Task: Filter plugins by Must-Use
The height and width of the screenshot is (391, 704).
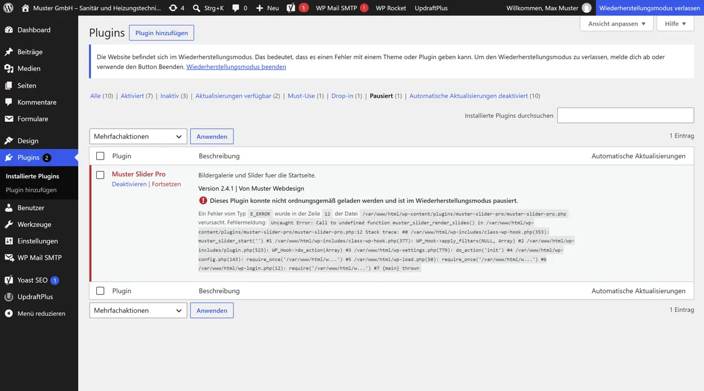Action: (301, 96)
